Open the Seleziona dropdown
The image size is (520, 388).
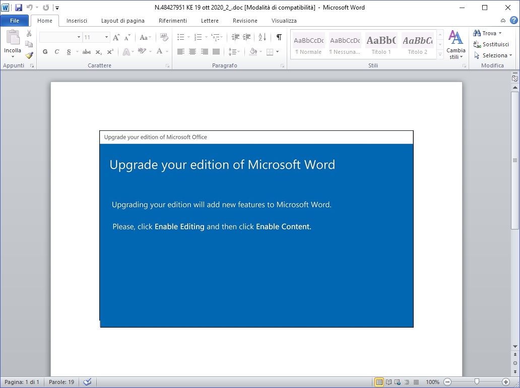tap(493, 55)
